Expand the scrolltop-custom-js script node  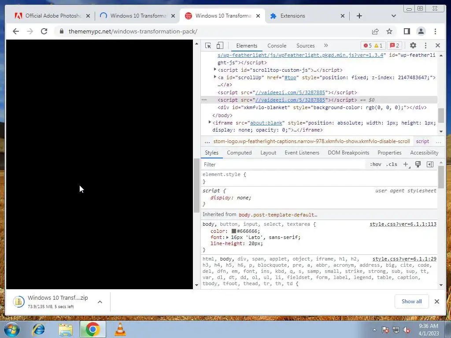click(x=215, y=70)
